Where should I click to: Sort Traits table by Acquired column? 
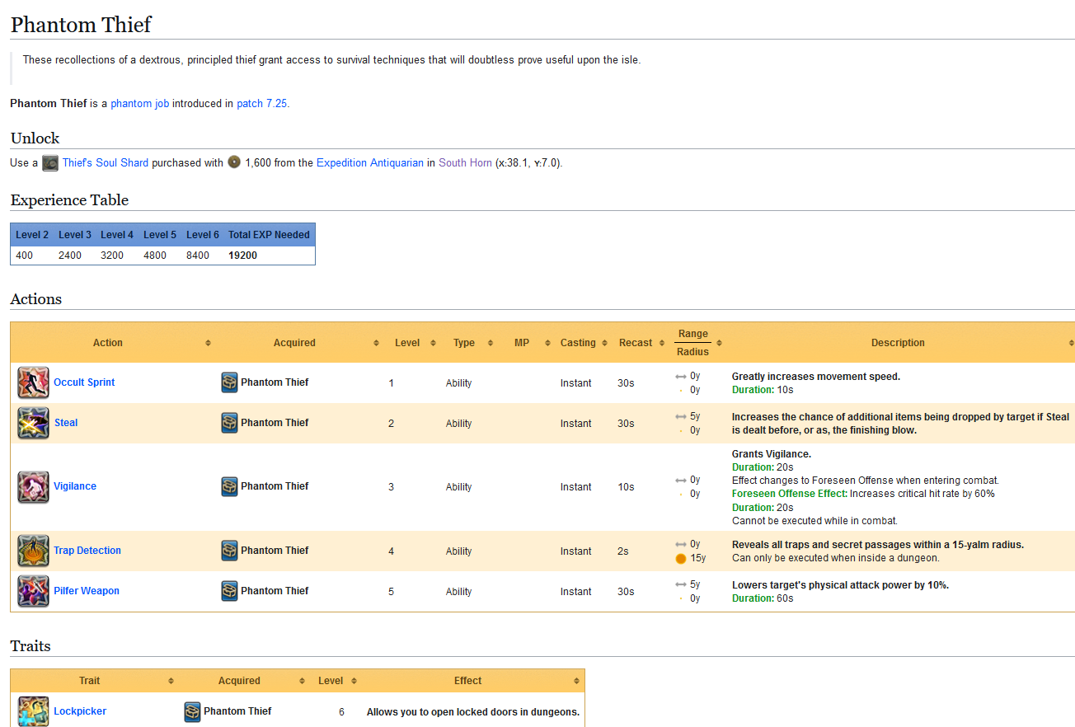(x=300, y=681)
